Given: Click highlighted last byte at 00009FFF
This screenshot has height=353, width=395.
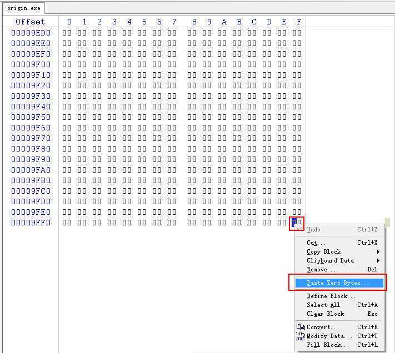Looking at the screenshot, I should click(x=297, y=223).
